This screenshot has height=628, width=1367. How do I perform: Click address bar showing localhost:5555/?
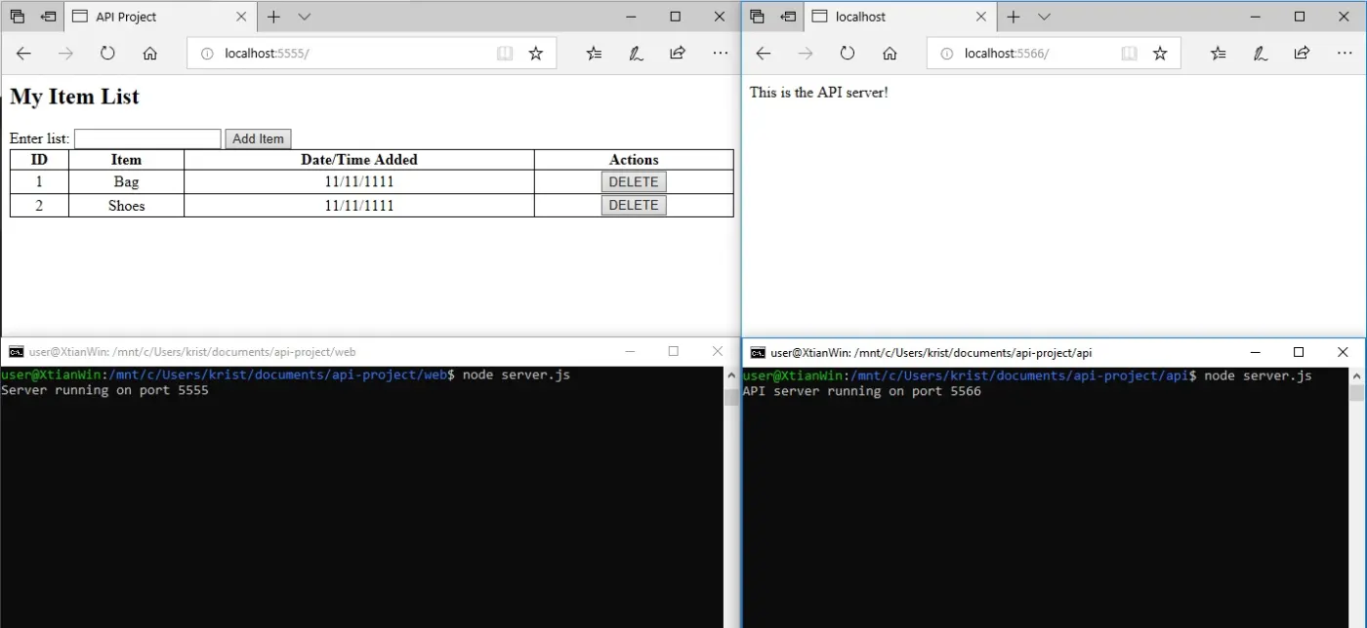pos(371,54)
